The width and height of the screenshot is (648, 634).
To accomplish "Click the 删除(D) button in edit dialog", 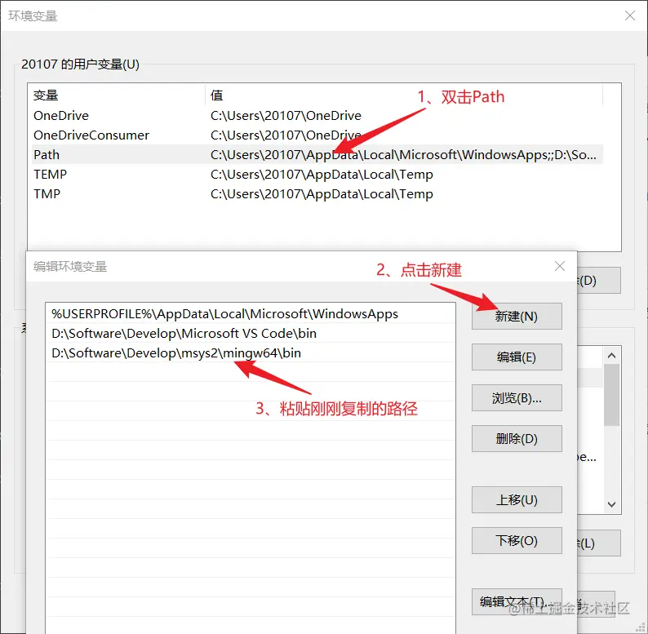I will pyautogui.click(x=517, y=438).
